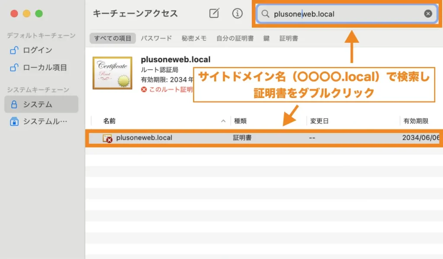Viewport: 443px width, 259px height.
Task: Sort list by 種類 column header
Action: tap(241, 121)
